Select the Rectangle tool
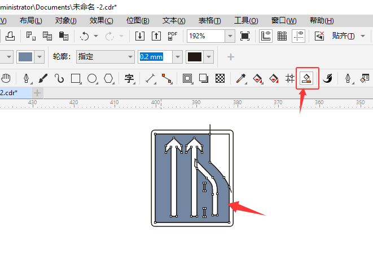373x272 pixels. pyautogui.click(x=76, y=78)
